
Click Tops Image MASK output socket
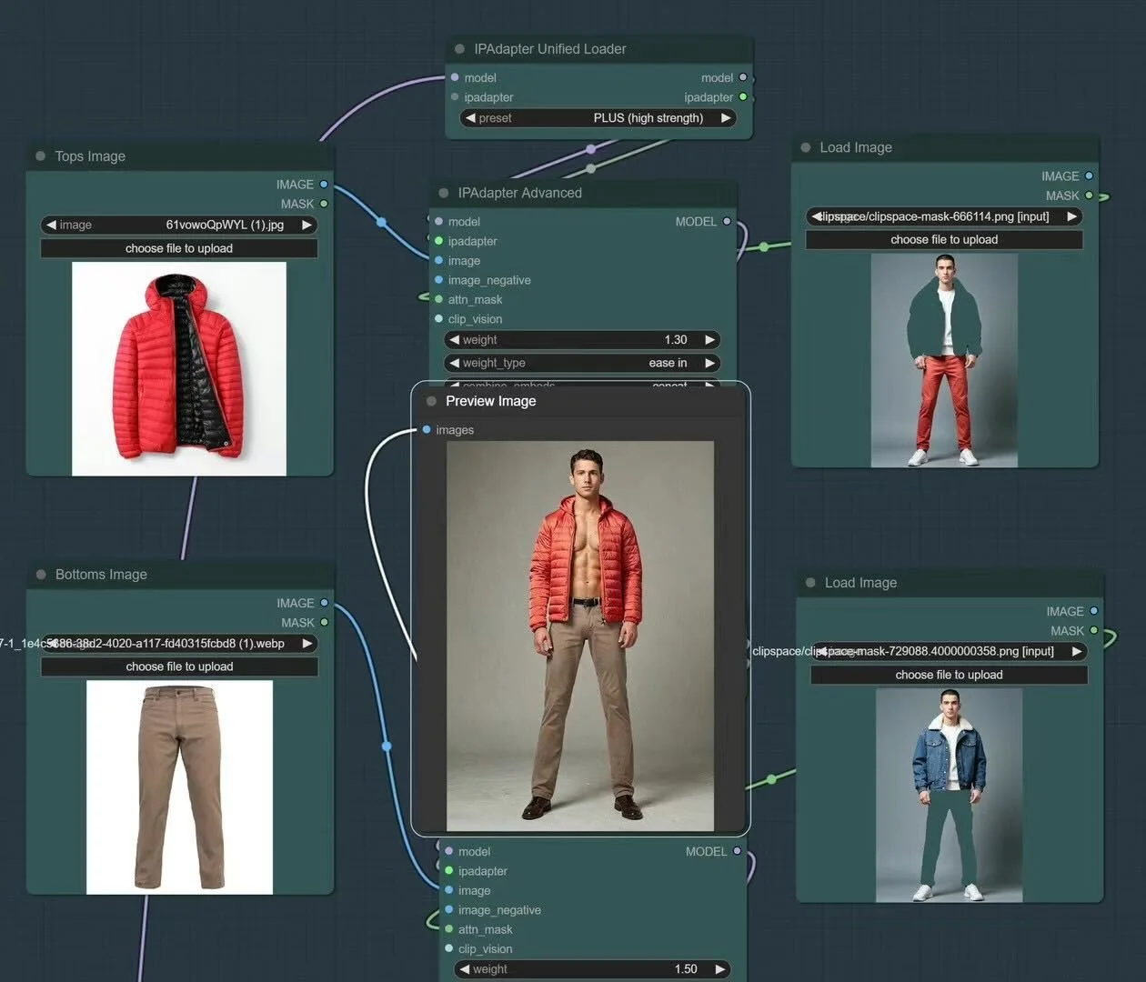pos(324,204)
